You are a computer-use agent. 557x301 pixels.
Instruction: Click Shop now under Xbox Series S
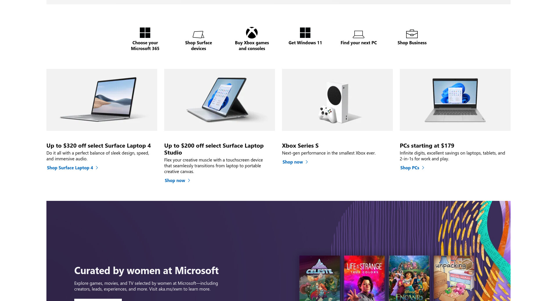[x=293, y=162]
